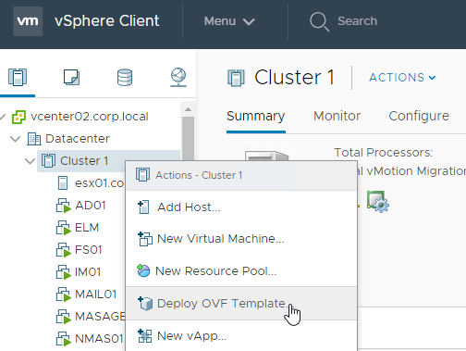Focus the Search input field
This screenshot has height=351, width=466.
[357, 21]
